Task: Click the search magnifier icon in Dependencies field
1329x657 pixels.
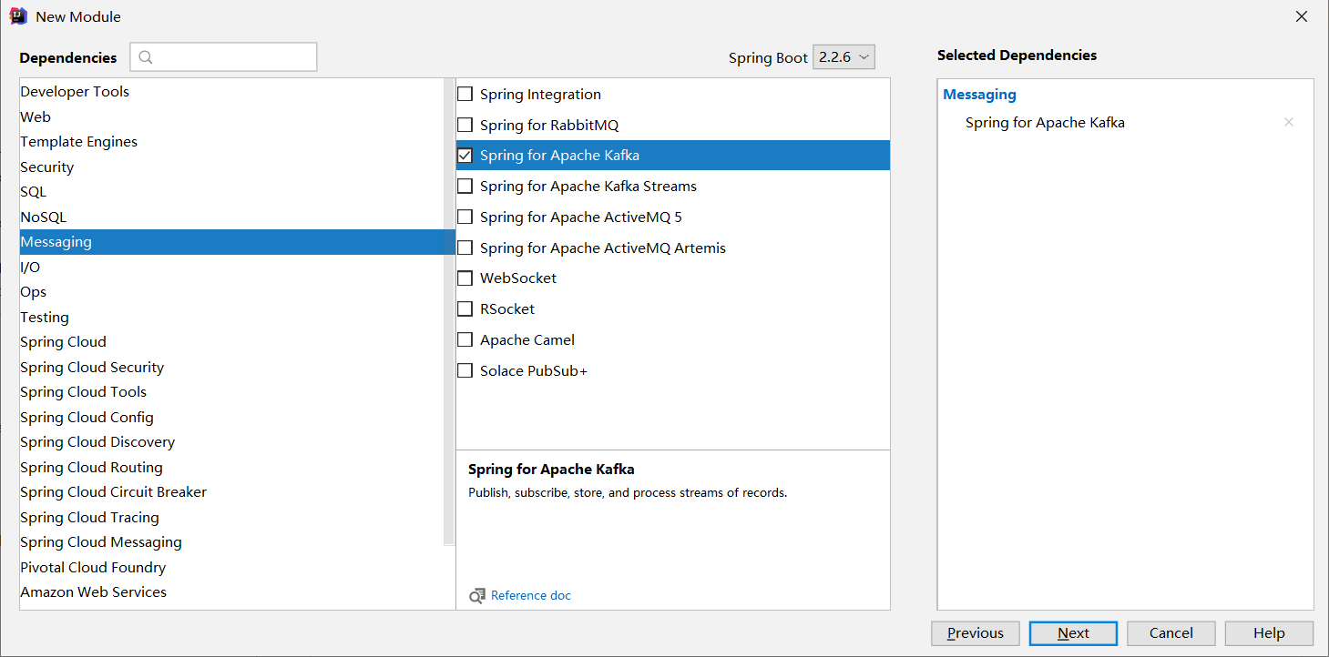Action: point(146,57)
